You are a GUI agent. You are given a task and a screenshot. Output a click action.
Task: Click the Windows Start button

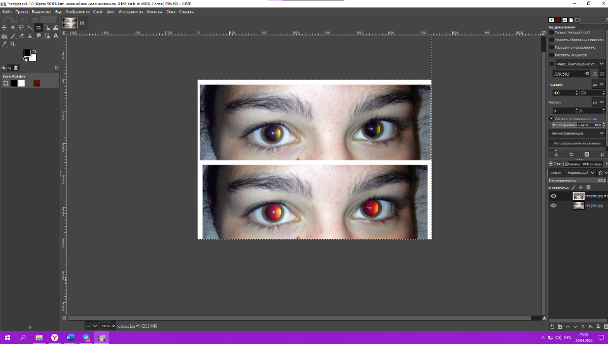[8, 338]
